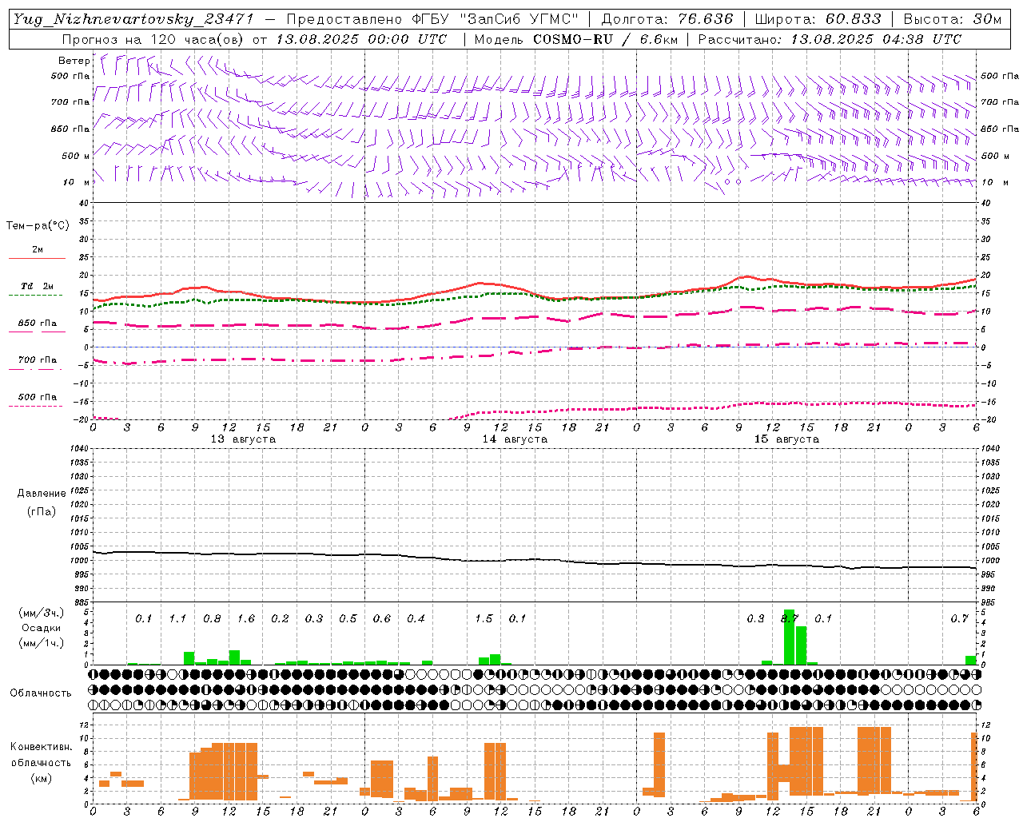Click the 0.2 precipitation total value
Screen dimensions: 1023x818
(280, 619)
